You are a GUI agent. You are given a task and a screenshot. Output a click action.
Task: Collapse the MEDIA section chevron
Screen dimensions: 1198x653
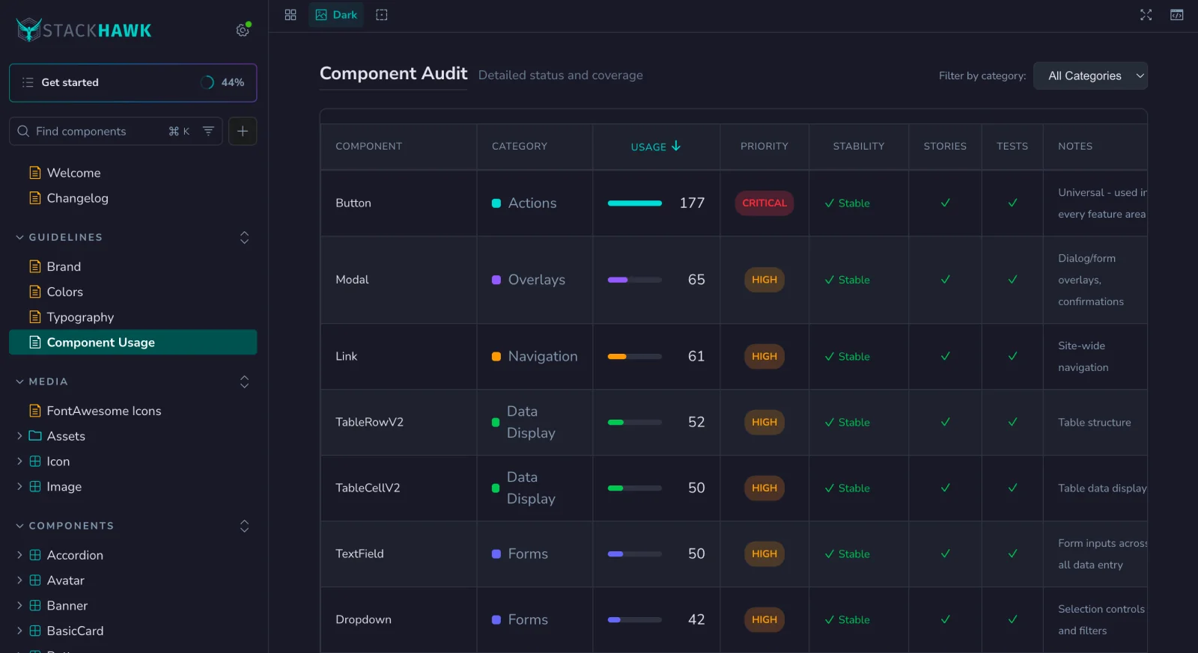click(19, 381)
